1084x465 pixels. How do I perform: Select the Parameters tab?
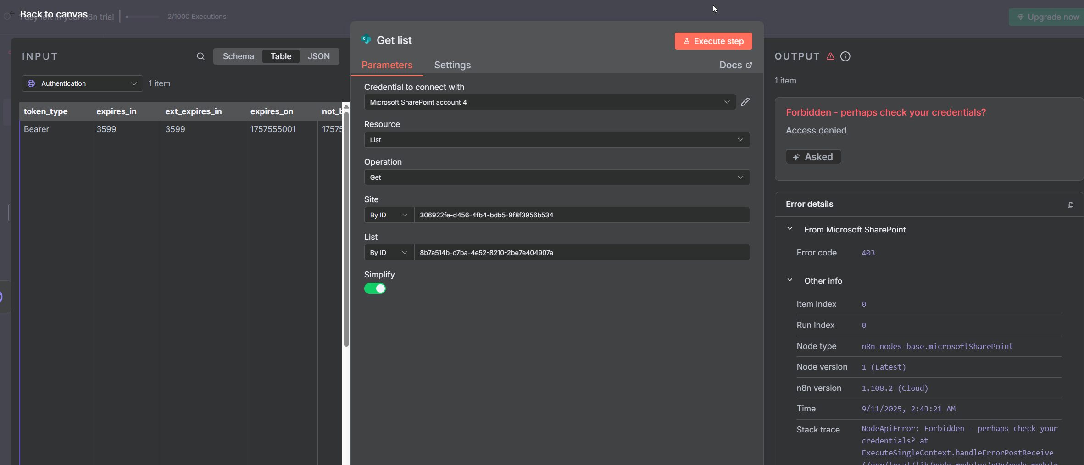[x=387, y=65]
